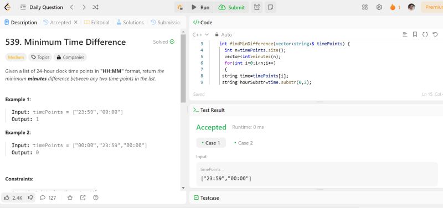Viewport: 443px width, 208px height.
Task: Open the LeetCode home logo
Action: [x=8, y=7]
